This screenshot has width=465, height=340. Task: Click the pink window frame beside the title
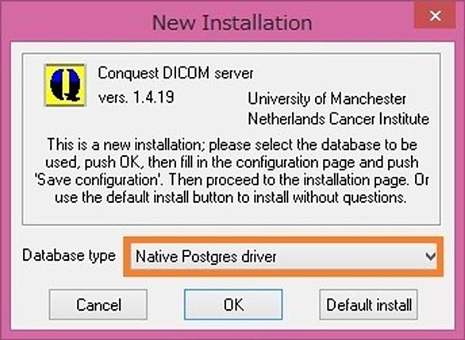pos(74,22)
